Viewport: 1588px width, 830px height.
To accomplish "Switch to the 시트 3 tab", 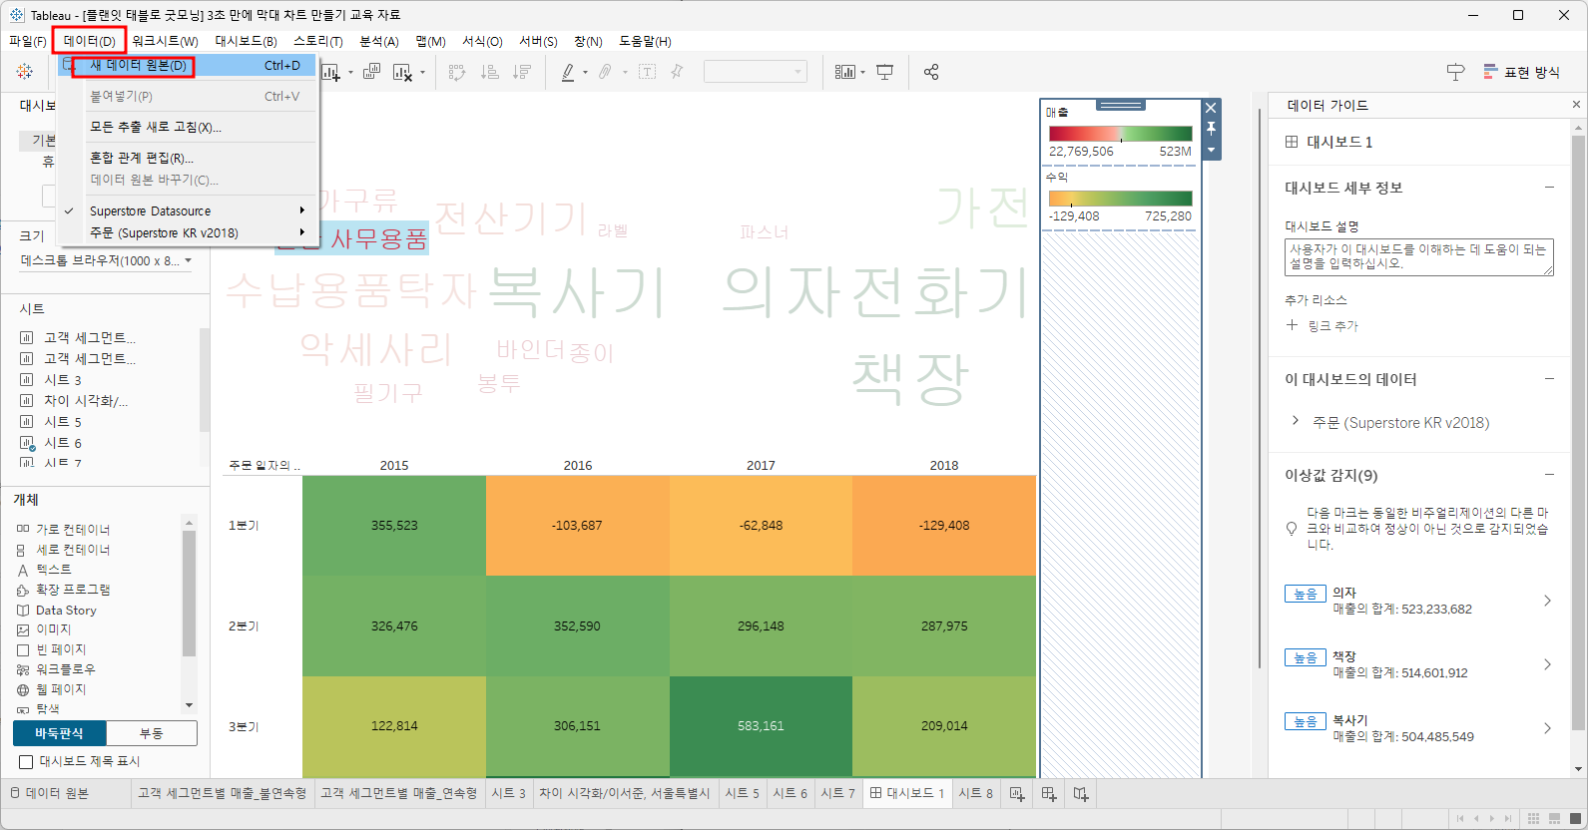I will [509, 793].
